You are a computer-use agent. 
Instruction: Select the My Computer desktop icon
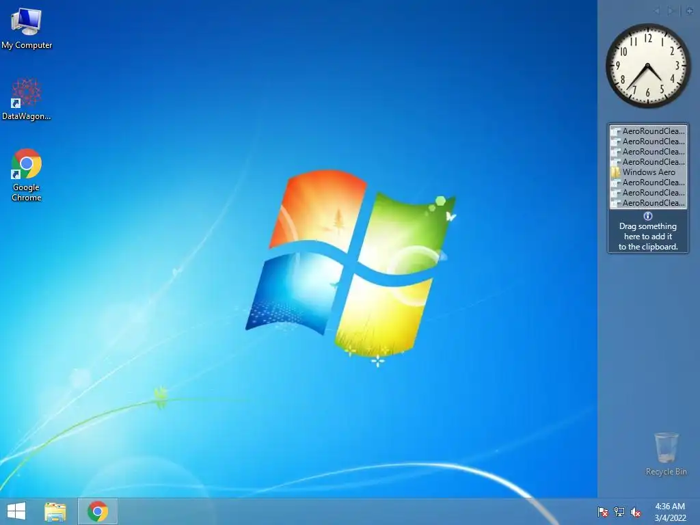27,28
